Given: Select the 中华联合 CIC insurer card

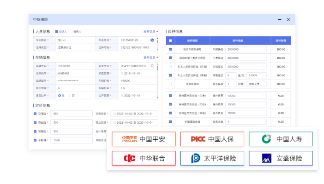Looking at the screenshot, I should click(x=143, y=158).
